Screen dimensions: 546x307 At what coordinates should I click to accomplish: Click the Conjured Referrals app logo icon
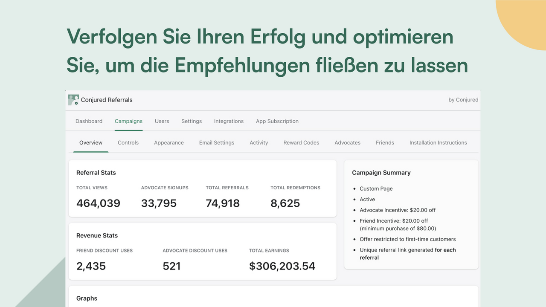coord(74,100)
